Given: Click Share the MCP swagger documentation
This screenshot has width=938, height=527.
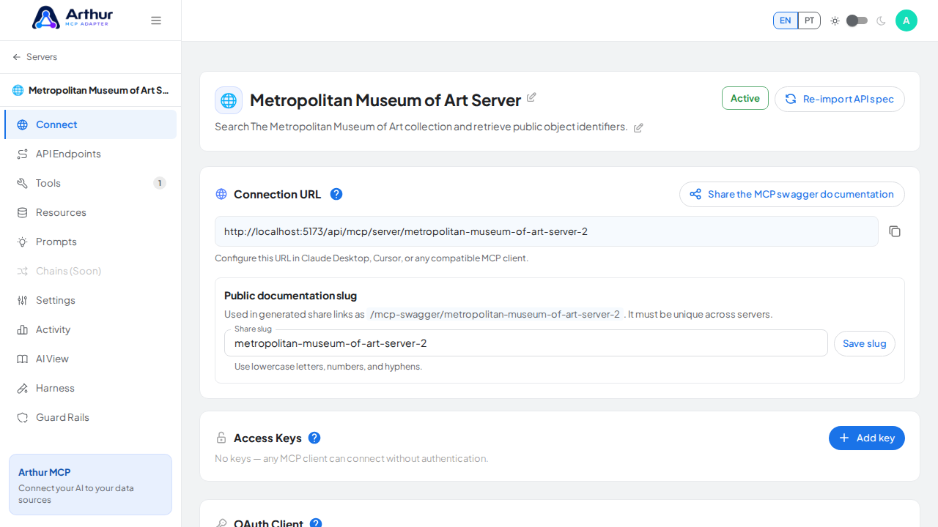Looking at the screenshot, I should (x=792, y=194).
